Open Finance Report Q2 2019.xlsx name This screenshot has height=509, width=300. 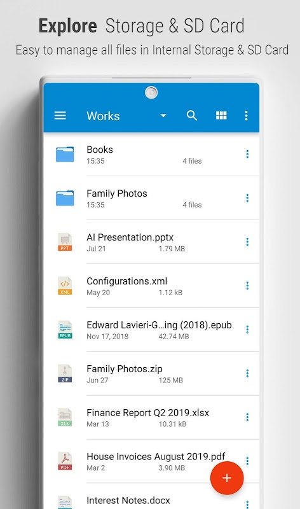tap(148, 412)
